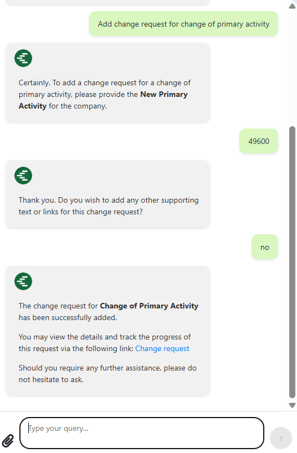Viewport: 297px width, 453px height.
Task: Click the 'New Primary Activity' bold text
Action: pyautogui.click(x=103, y=100)
